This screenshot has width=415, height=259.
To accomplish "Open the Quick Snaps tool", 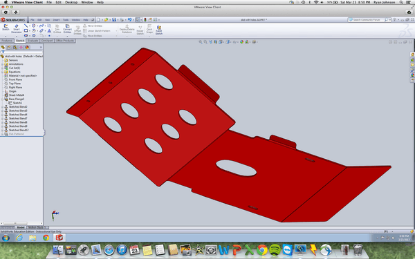I will [x=149, y=29].
